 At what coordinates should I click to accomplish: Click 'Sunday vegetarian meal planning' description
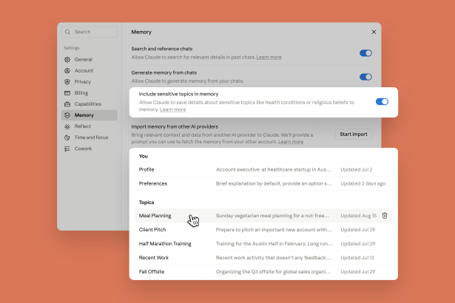click(272, 216)
